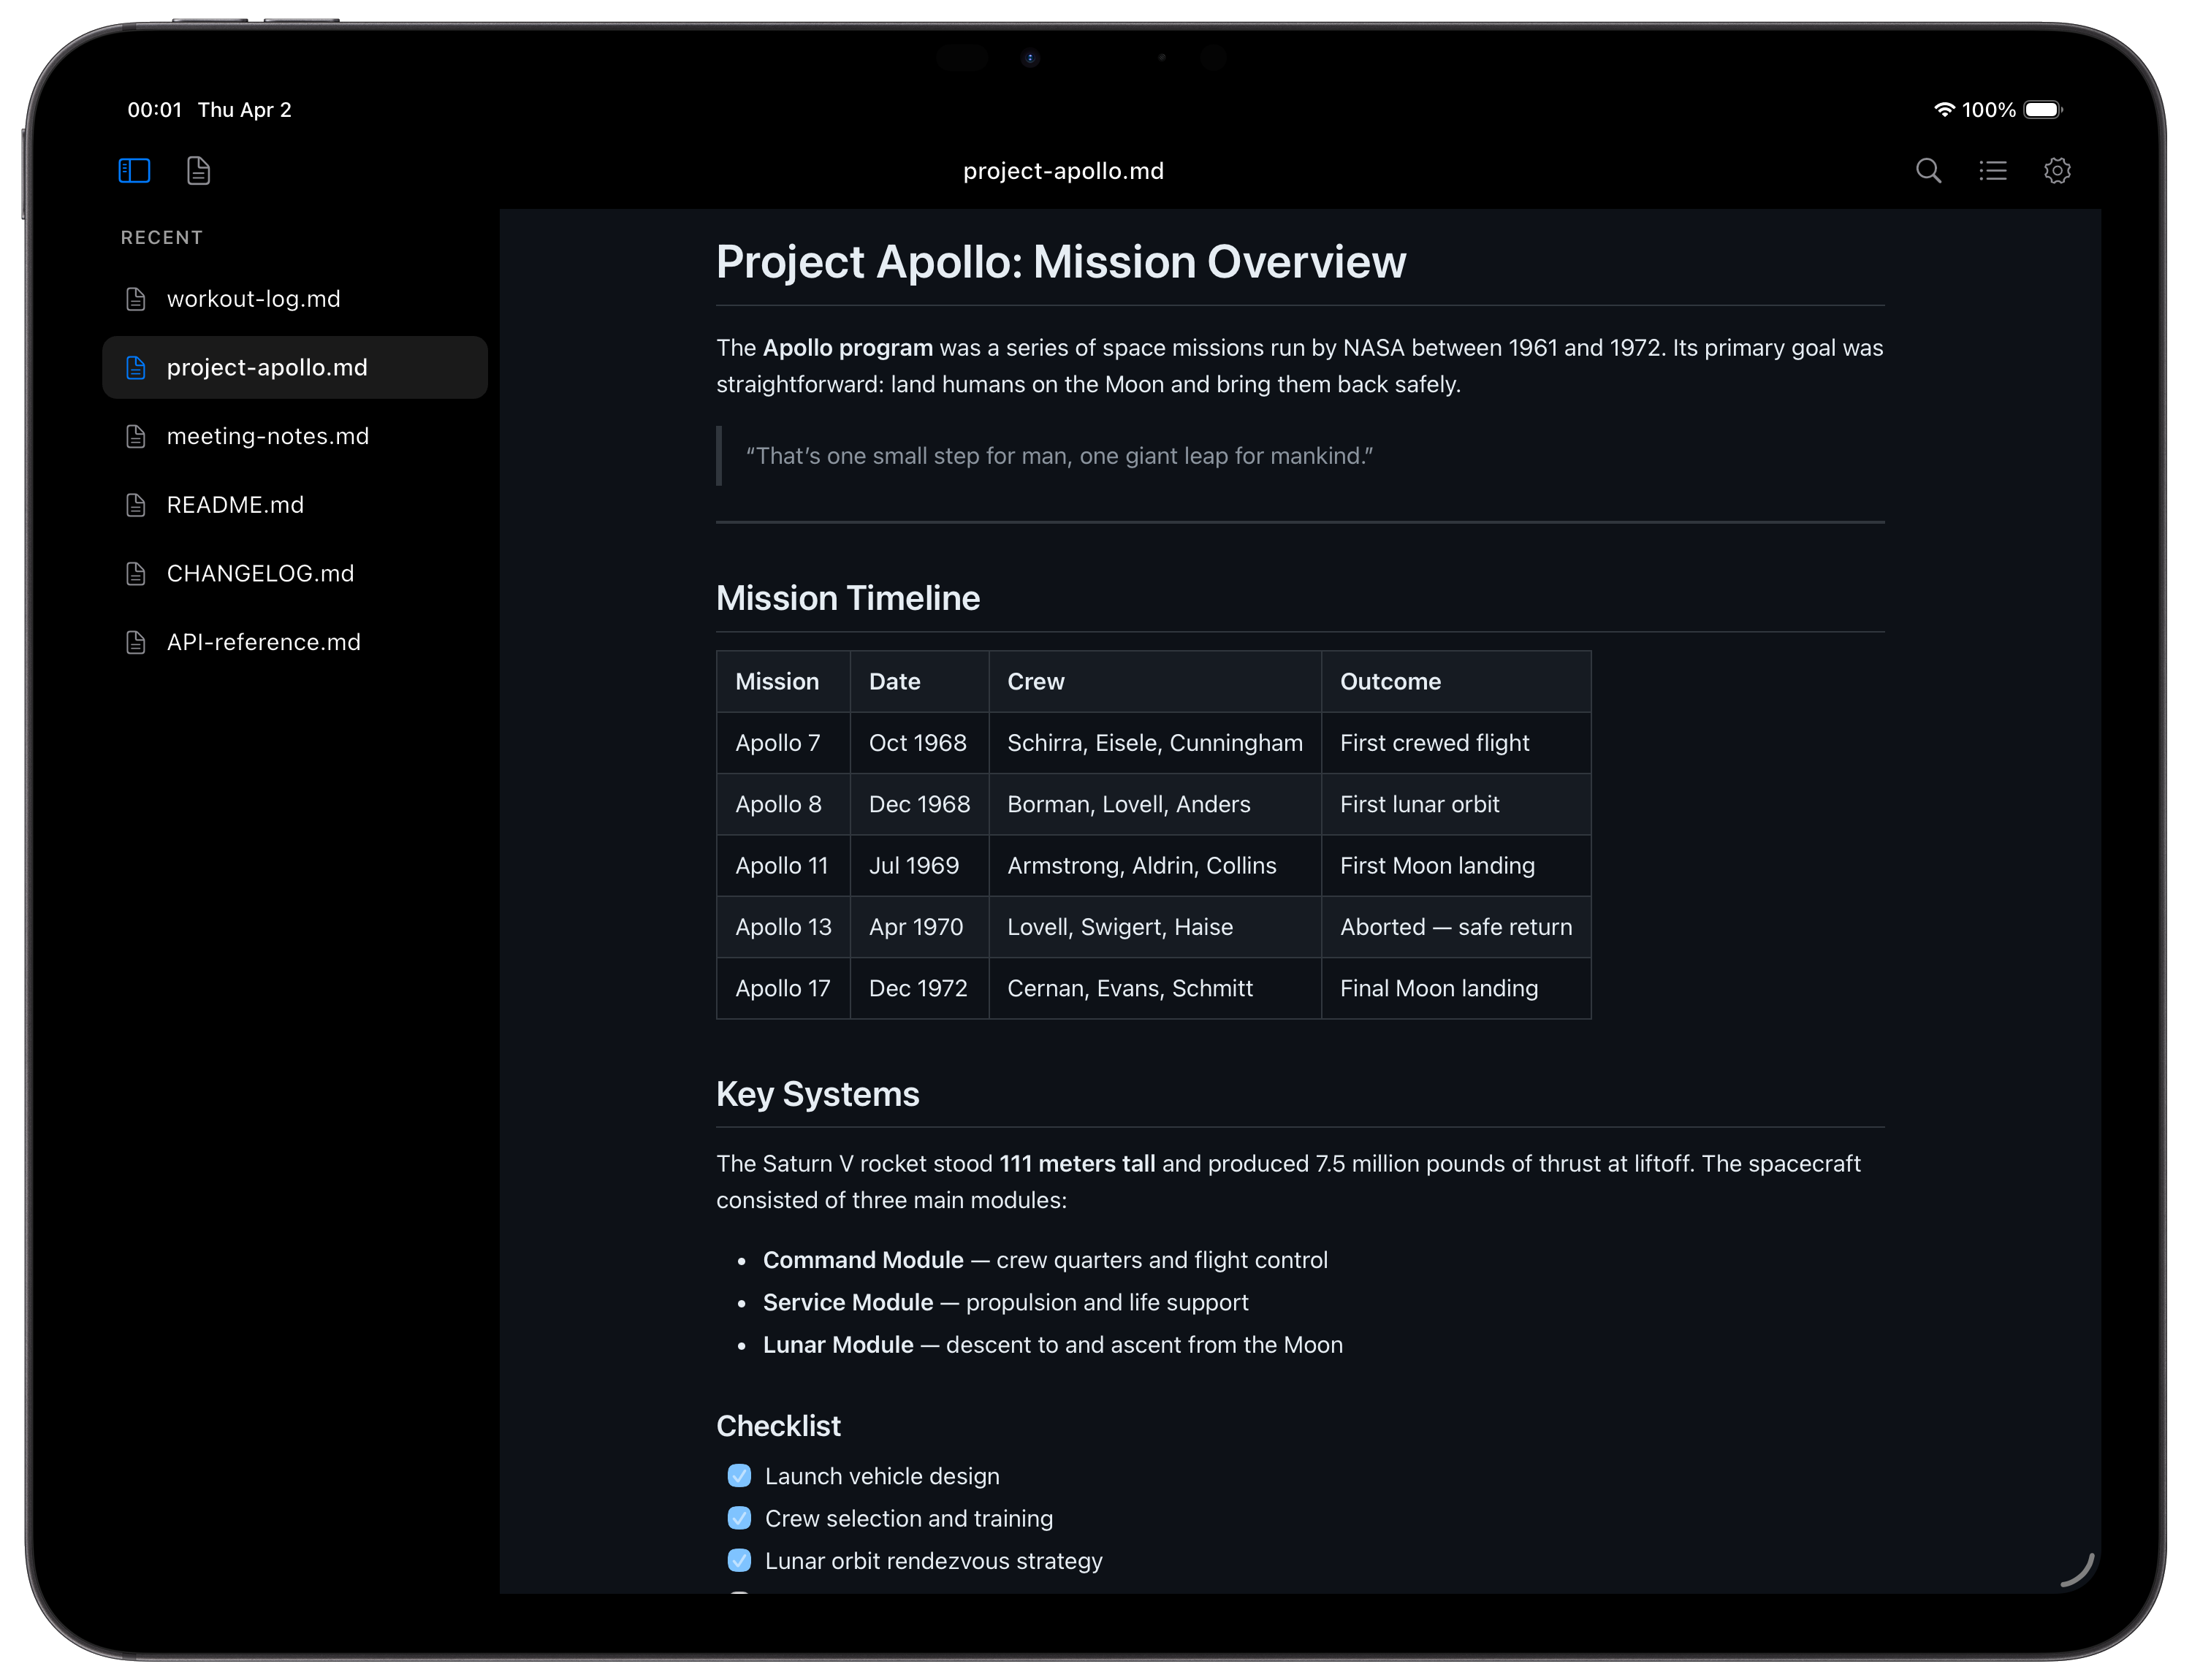Tap the Thu Apr 2 date
Screen dimensions: 2192x1680
click(245, 110)
